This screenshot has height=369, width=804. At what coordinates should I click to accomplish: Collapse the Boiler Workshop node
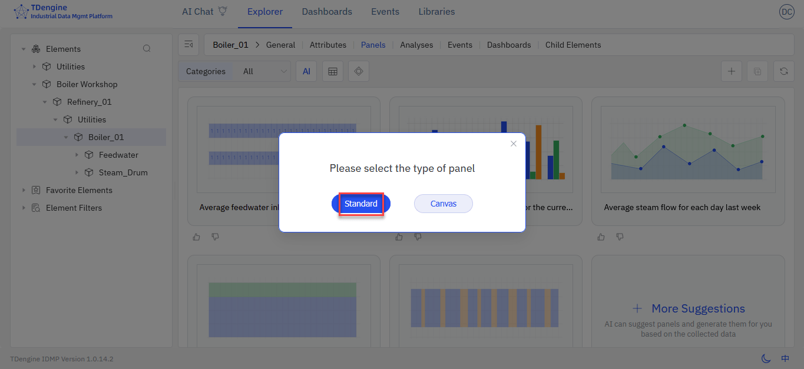(34, 84)
